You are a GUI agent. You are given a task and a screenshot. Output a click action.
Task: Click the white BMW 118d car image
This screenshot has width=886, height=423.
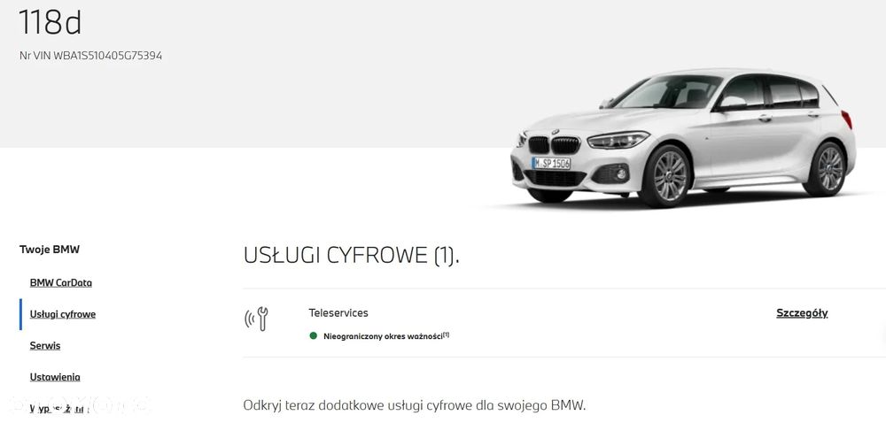pyautogui.click(x=682, y=138)
